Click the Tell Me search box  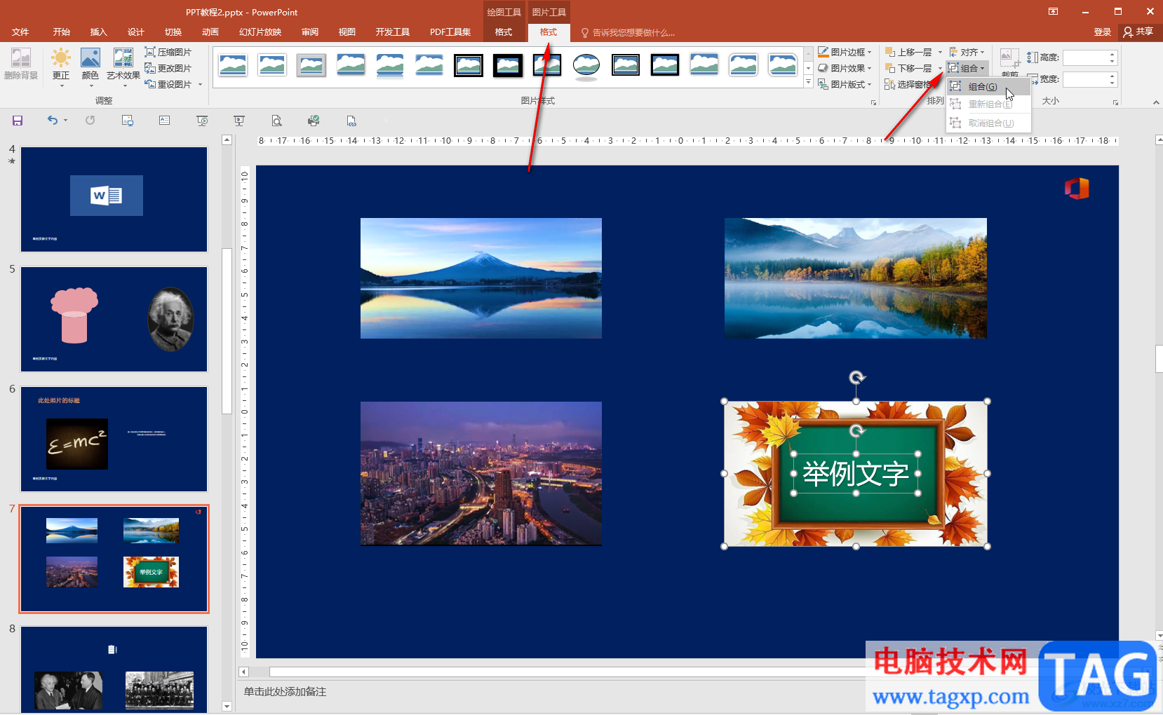coord(628,33)
